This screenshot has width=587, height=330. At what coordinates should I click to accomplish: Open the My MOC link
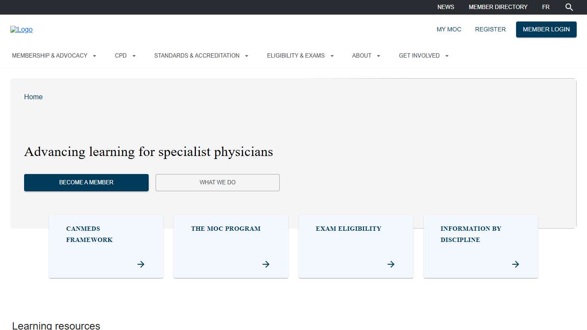[449, 30]
